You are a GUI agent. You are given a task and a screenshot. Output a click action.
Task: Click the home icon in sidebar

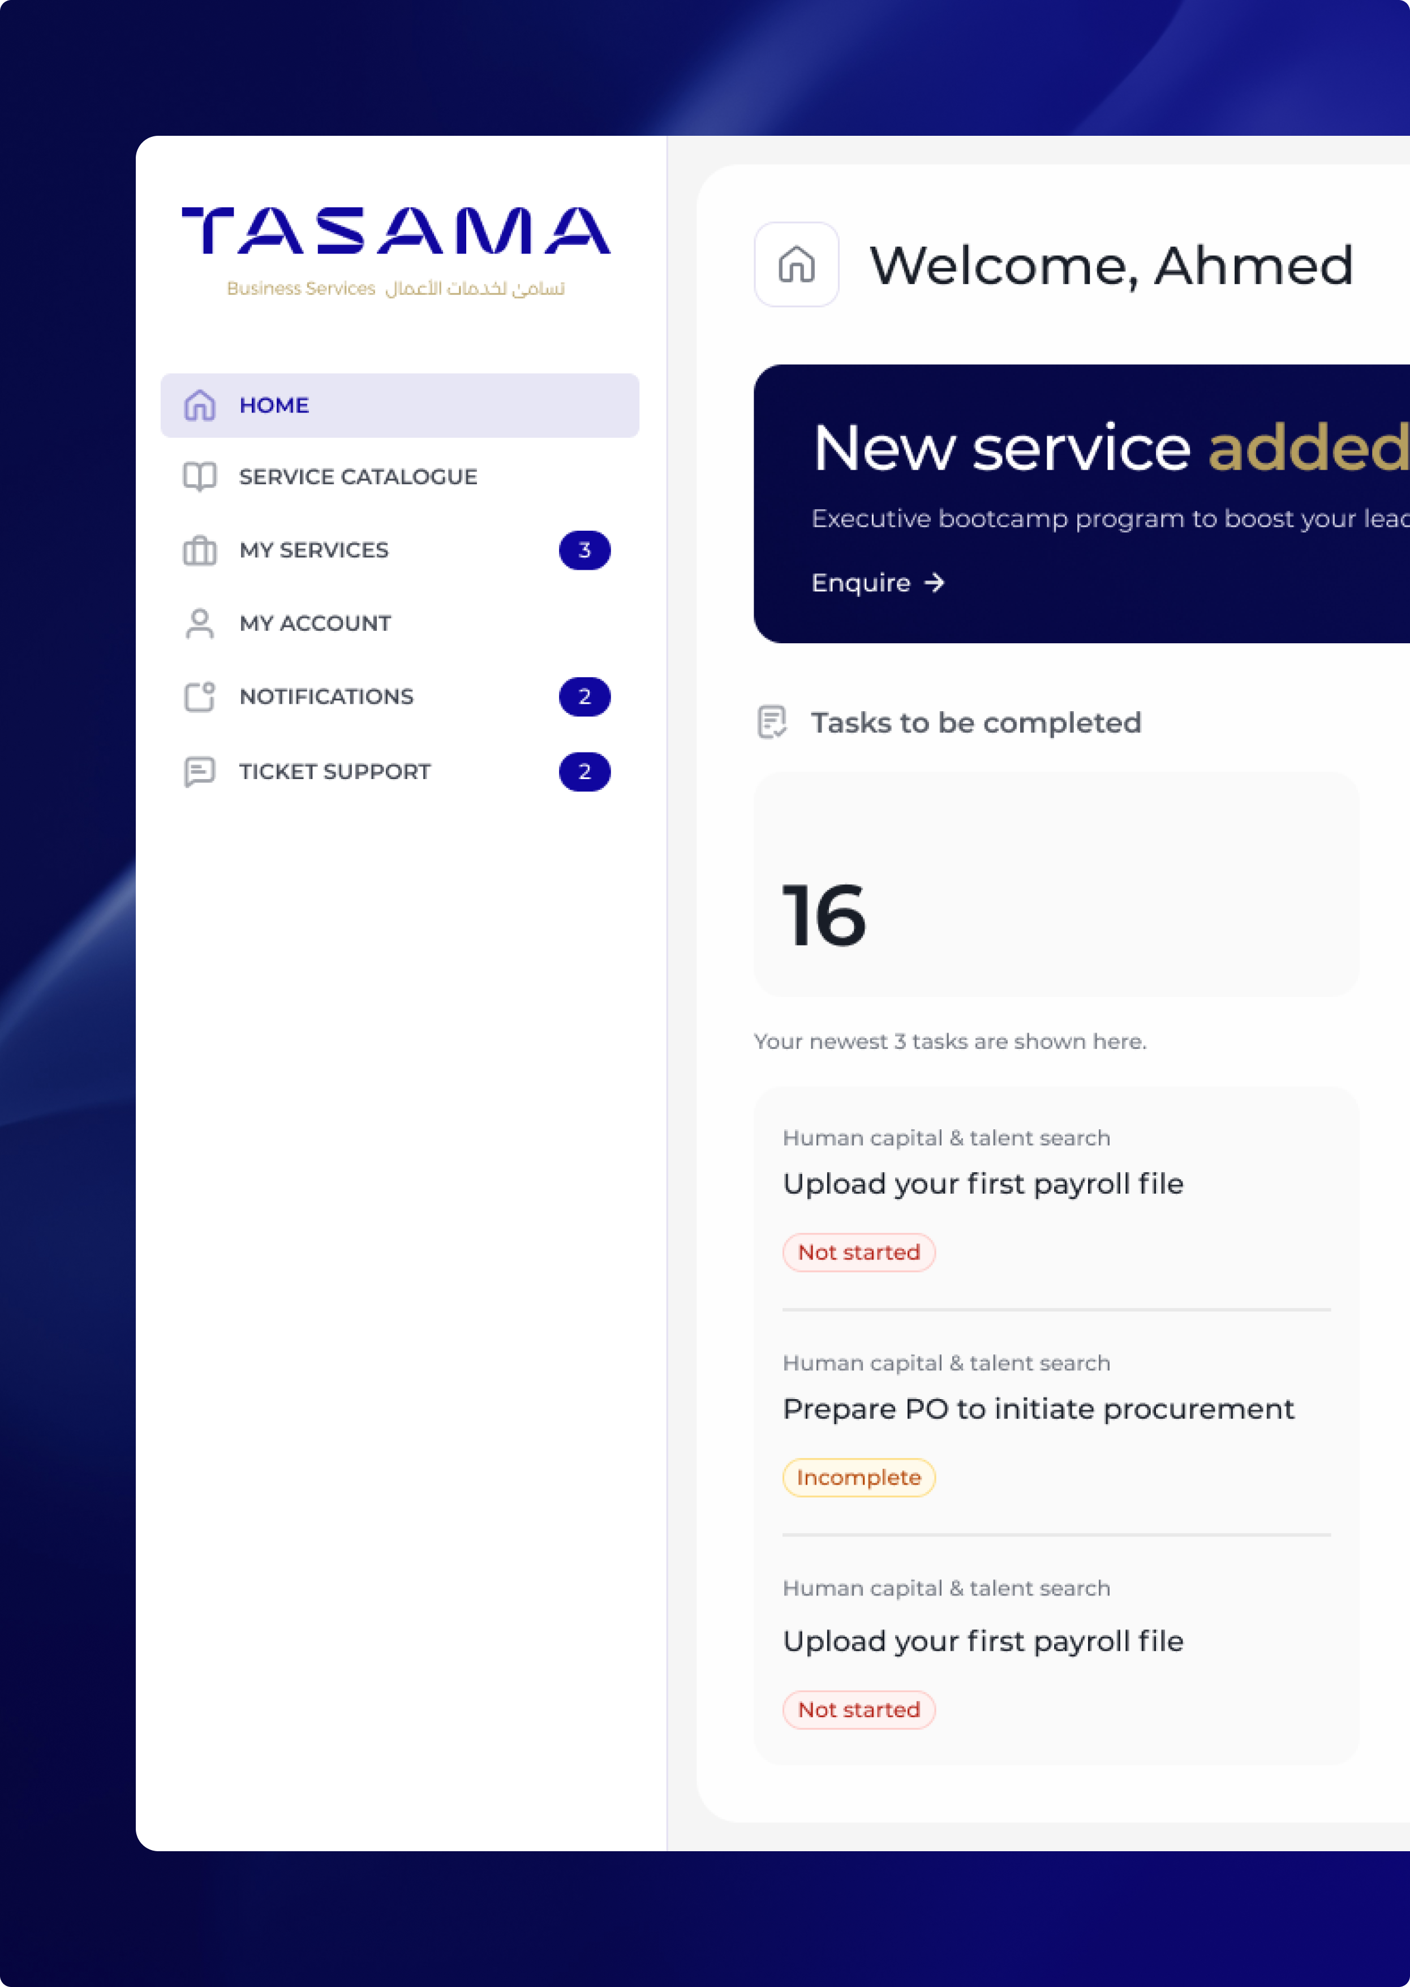(x=200, y=406)
